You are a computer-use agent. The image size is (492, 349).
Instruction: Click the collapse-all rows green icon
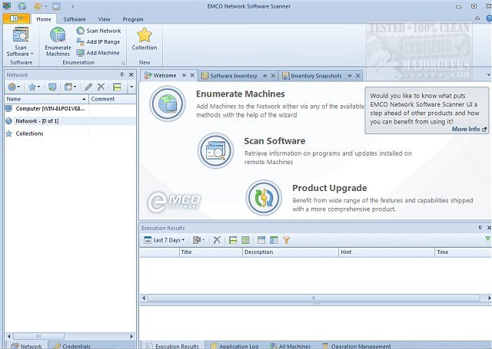[x=245, y=240]
